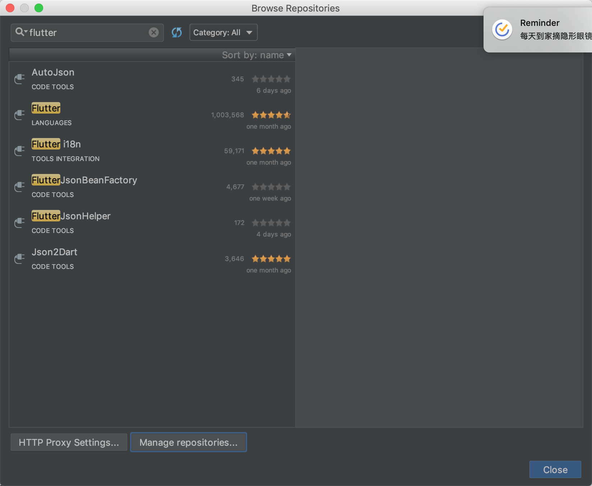Viewport: 592px width, 486px height.
Task: Click the search magnifier icon
Action: tap(21, 32)
